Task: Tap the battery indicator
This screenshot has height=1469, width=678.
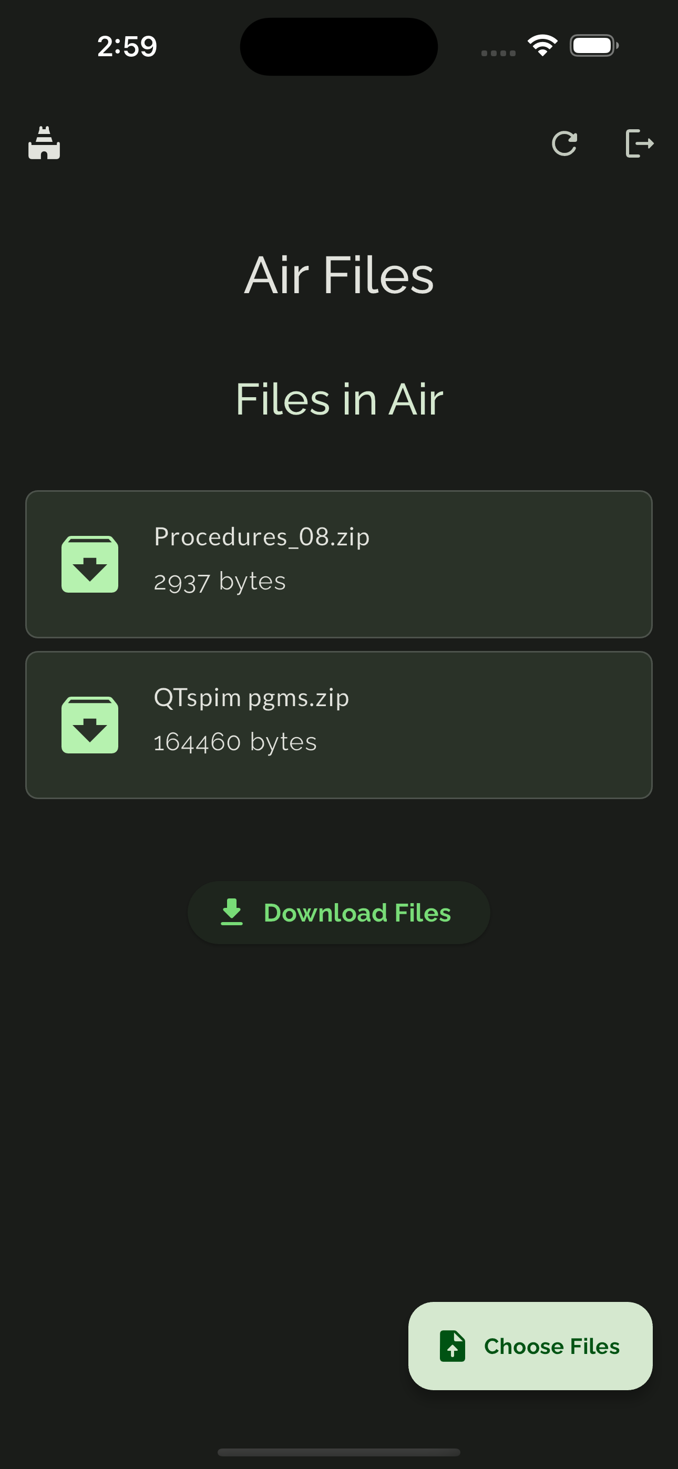Action: [x=593, y=45]
